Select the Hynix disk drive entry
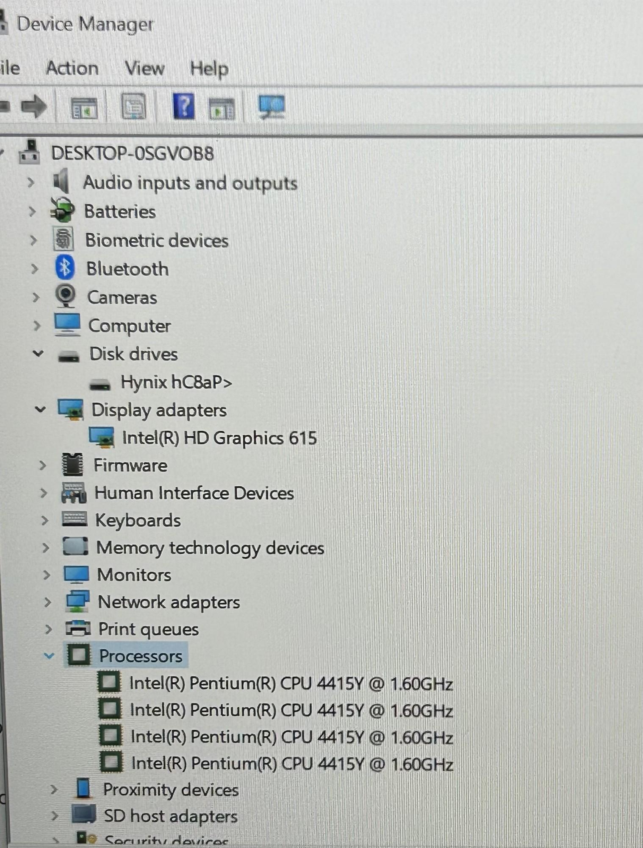Viewport: 643px width, 848px height. pos(176,382)
